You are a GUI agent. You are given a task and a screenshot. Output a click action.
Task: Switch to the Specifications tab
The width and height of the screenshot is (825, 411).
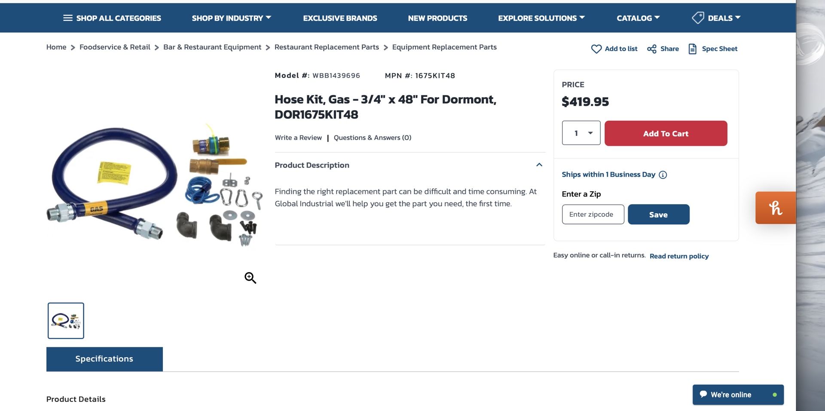[104, 359]
